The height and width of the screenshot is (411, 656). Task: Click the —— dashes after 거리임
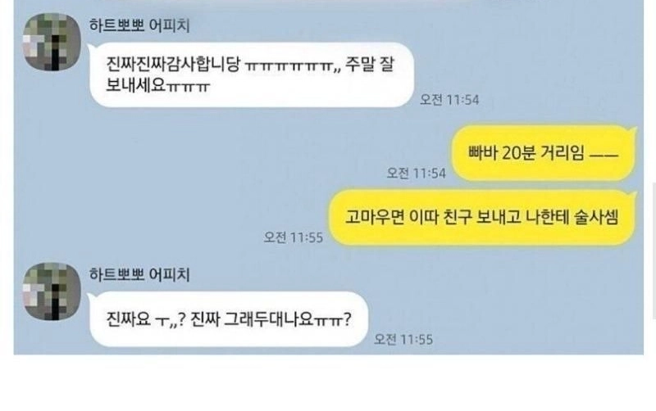[604, 155]
